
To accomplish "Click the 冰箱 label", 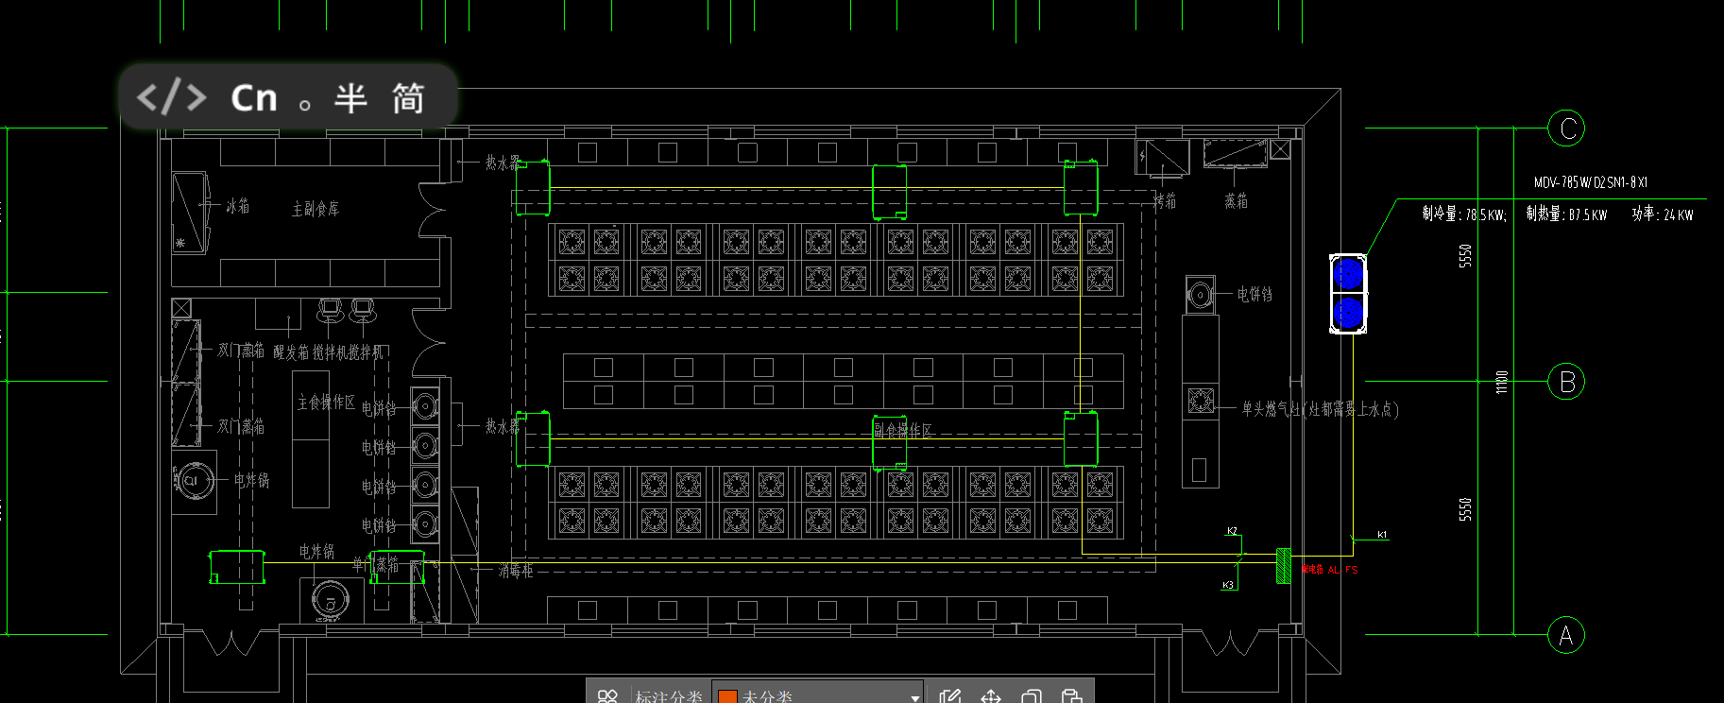I will pos(238,206).
